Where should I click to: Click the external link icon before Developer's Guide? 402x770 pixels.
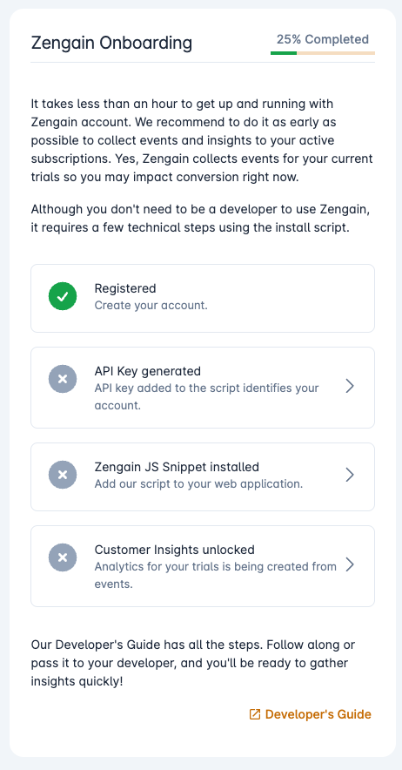(255, 714)
